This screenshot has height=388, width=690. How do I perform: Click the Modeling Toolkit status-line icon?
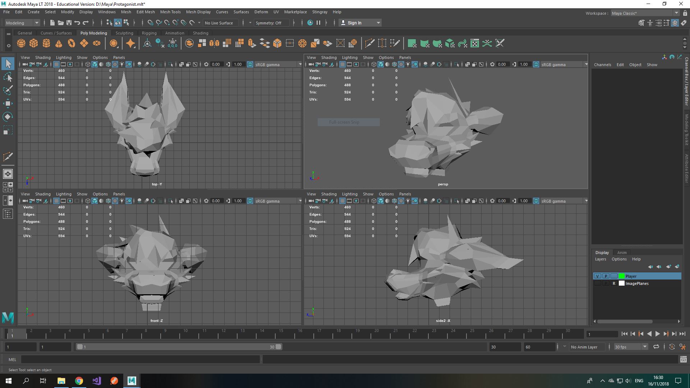[641, 23]
